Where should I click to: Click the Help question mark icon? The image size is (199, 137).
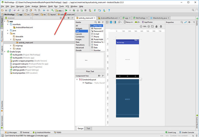(x=109, y=10)
